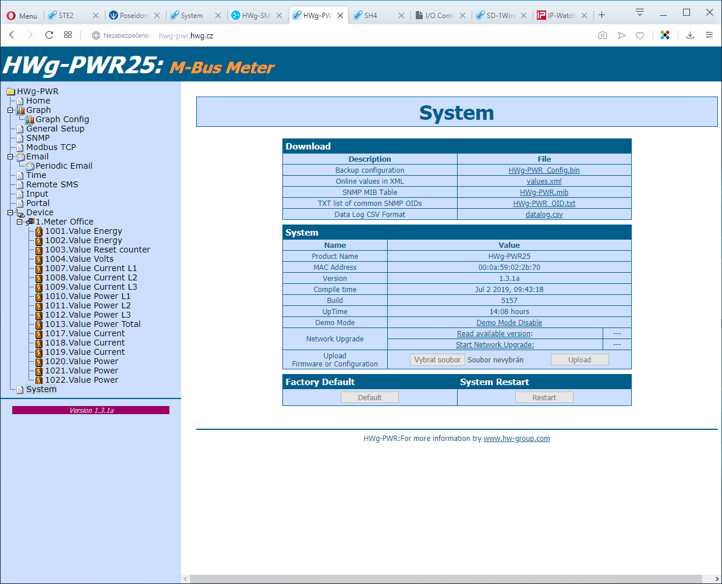Image resolution: width=722 pixels, height=584 pixels.
Task: Open Modbus TCP in the tree
Action: coord(51,147)
